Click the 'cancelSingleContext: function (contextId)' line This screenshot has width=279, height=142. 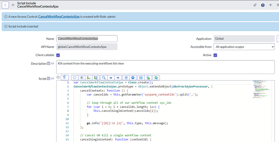116,139
